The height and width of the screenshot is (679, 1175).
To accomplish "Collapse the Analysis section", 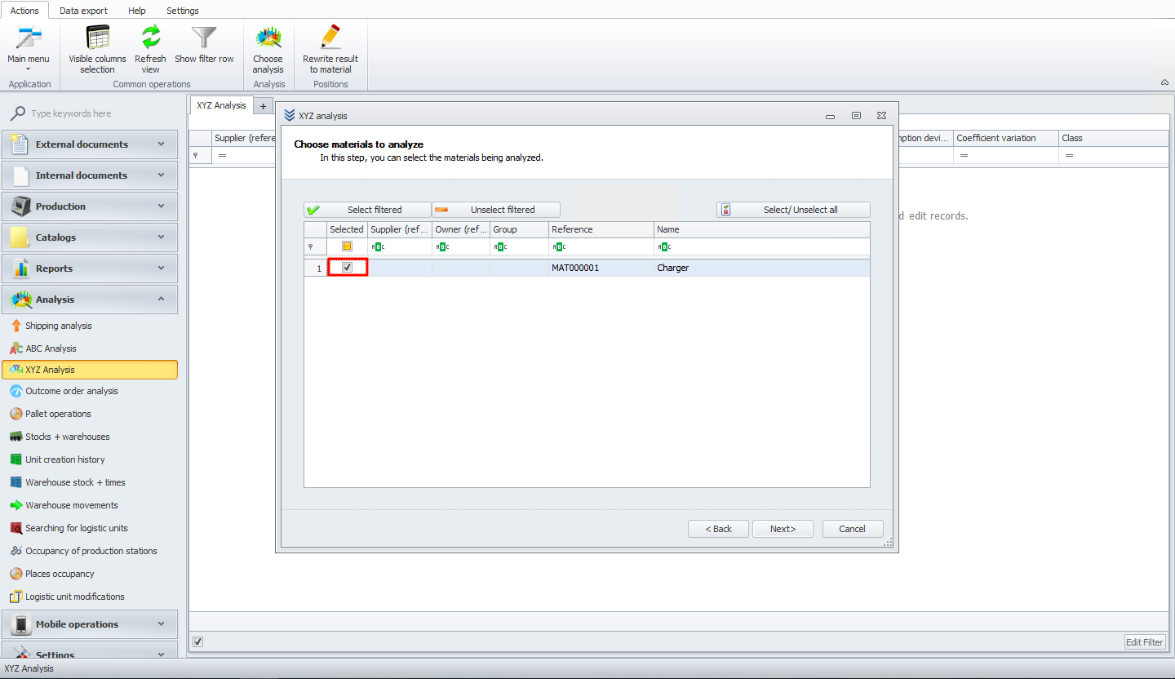I will 90,300.
